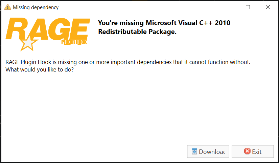Click the red X icon beside Exit
Image resolution: width=279 pixels, height=163 pixels.
pos(247,151)
